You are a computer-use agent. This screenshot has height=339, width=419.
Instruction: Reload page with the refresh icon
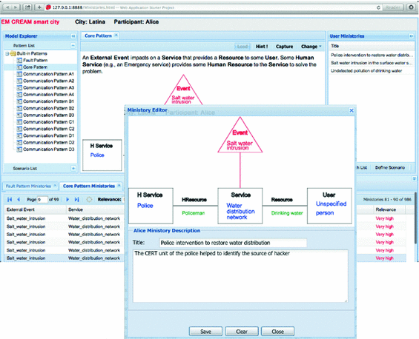coord(378,7)
